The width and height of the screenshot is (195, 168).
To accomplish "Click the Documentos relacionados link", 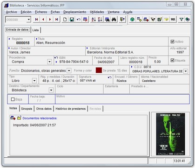I will pos(40,118).
